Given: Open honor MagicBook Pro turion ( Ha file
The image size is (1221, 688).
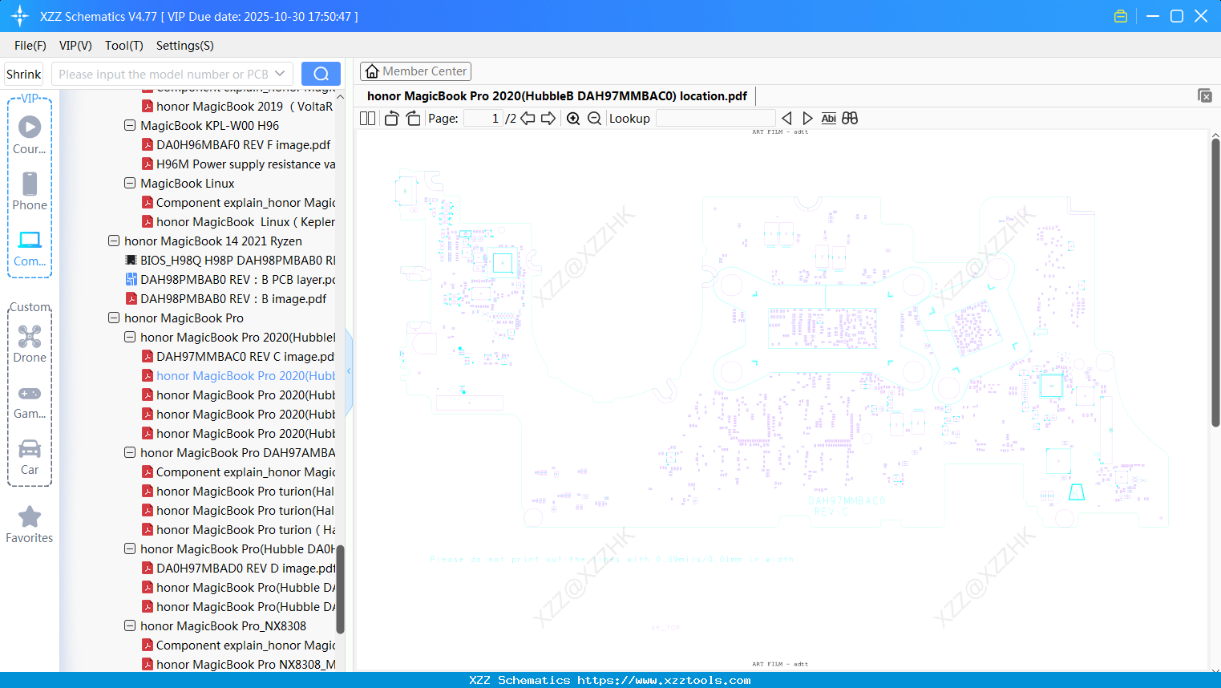Looking at the screenshot, I should click(x=239, y=529).
